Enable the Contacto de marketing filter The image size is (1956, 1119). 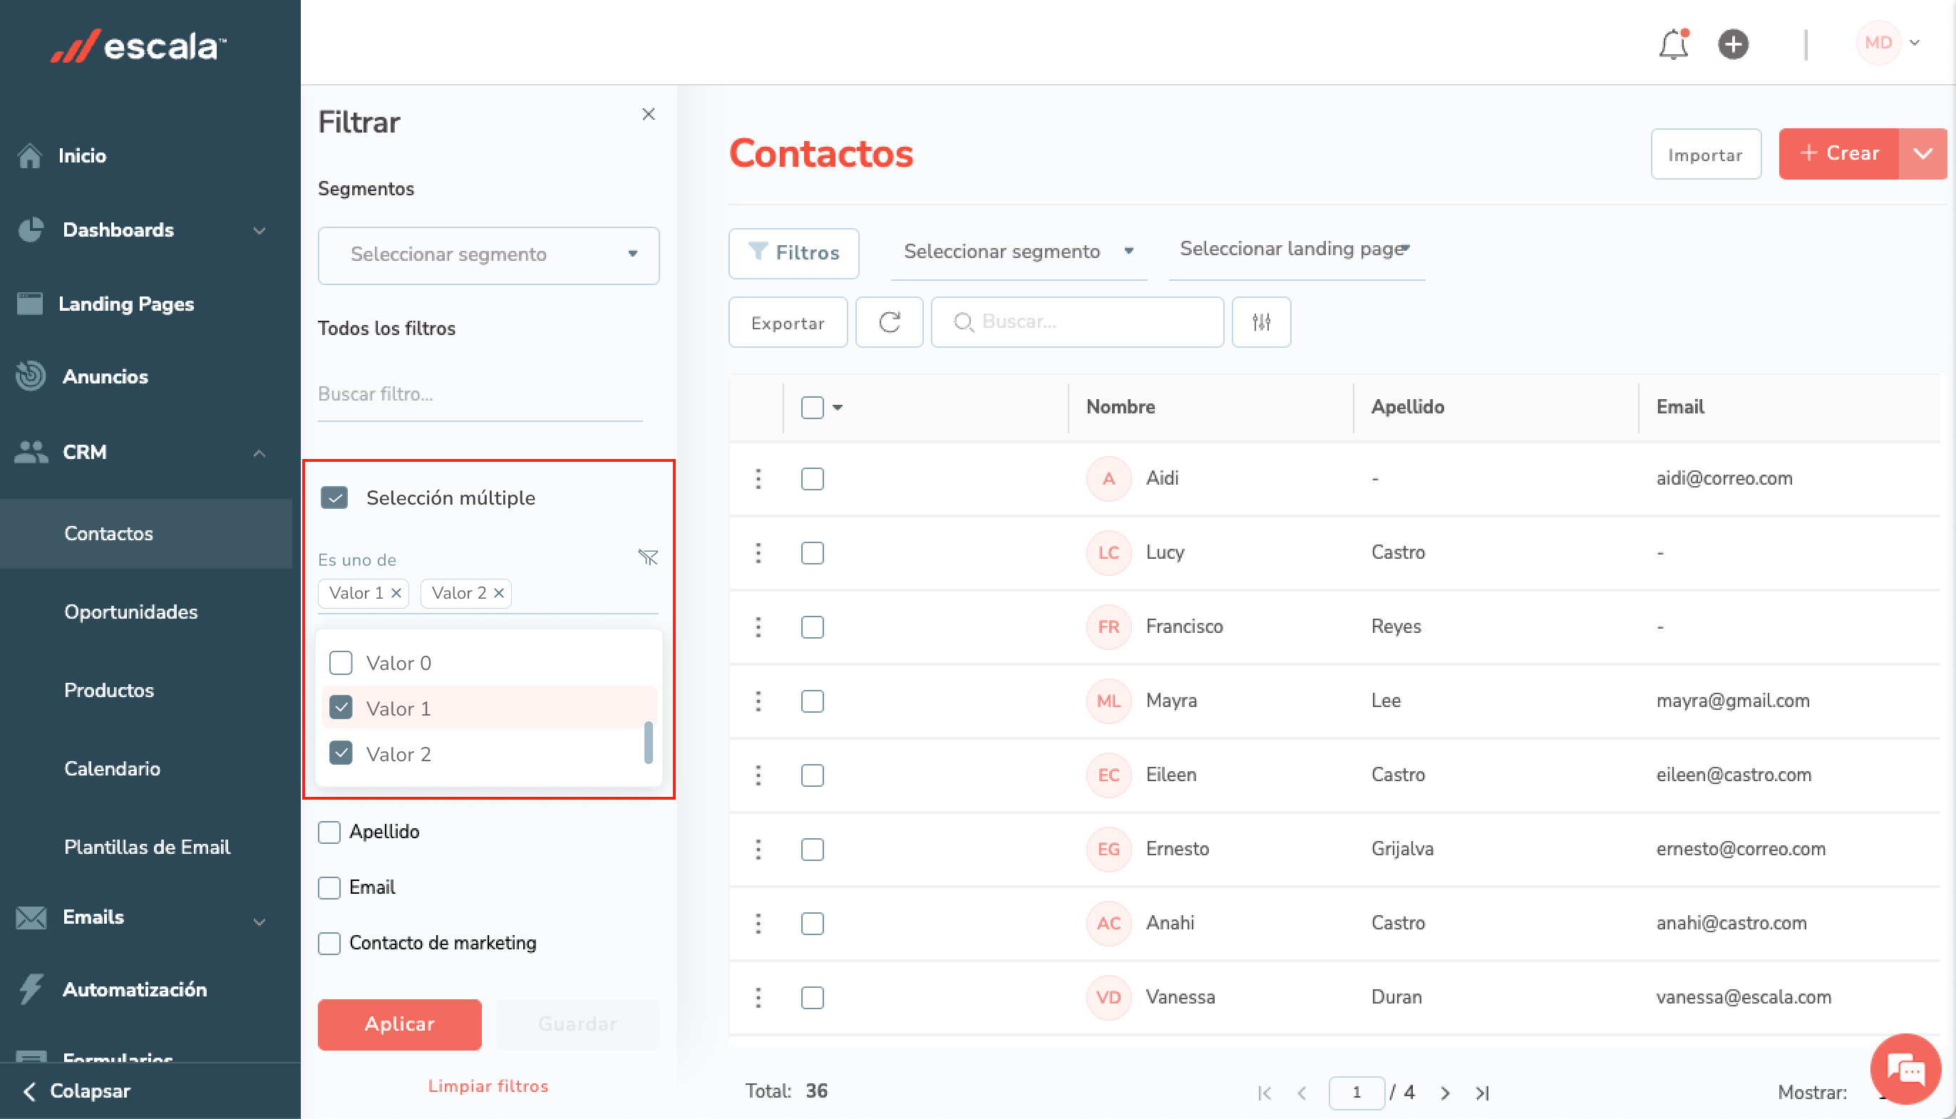pyautogui.click(x=329, y=943)
